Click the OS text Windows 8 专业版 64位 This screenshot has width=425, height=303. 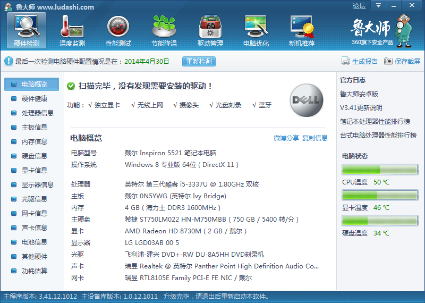point(160,165)
